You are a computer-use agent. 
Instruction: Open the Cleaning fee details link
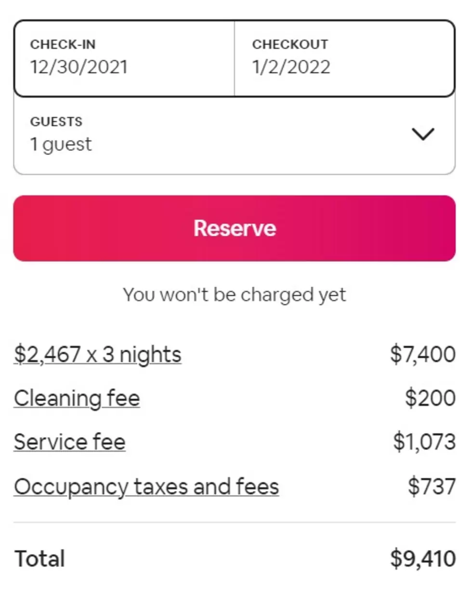coord(77,399)
